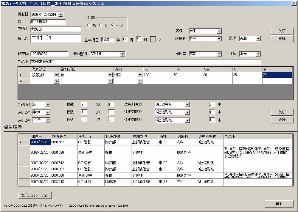Select the 女 gender radio button

[x=101, y=26]
